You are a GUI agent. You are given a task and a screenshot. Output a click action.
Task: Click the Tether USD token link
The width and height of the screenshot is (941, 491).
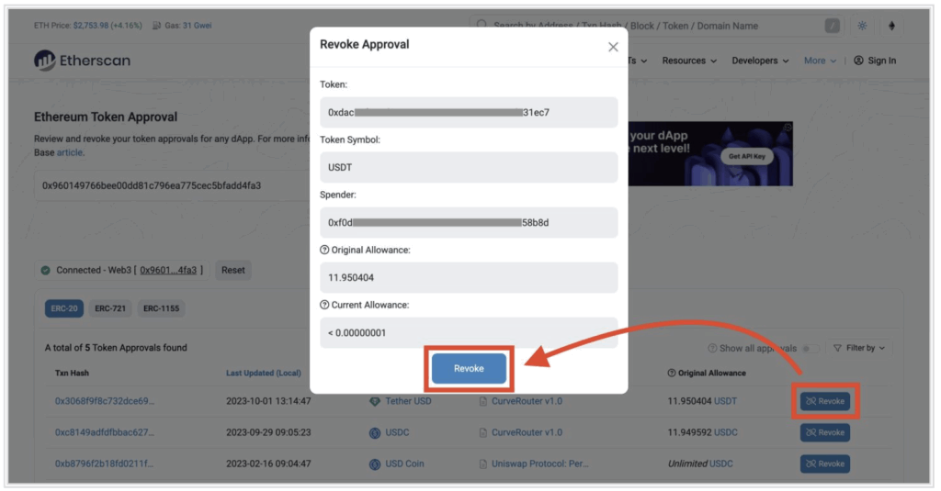(x=408, y=401)
